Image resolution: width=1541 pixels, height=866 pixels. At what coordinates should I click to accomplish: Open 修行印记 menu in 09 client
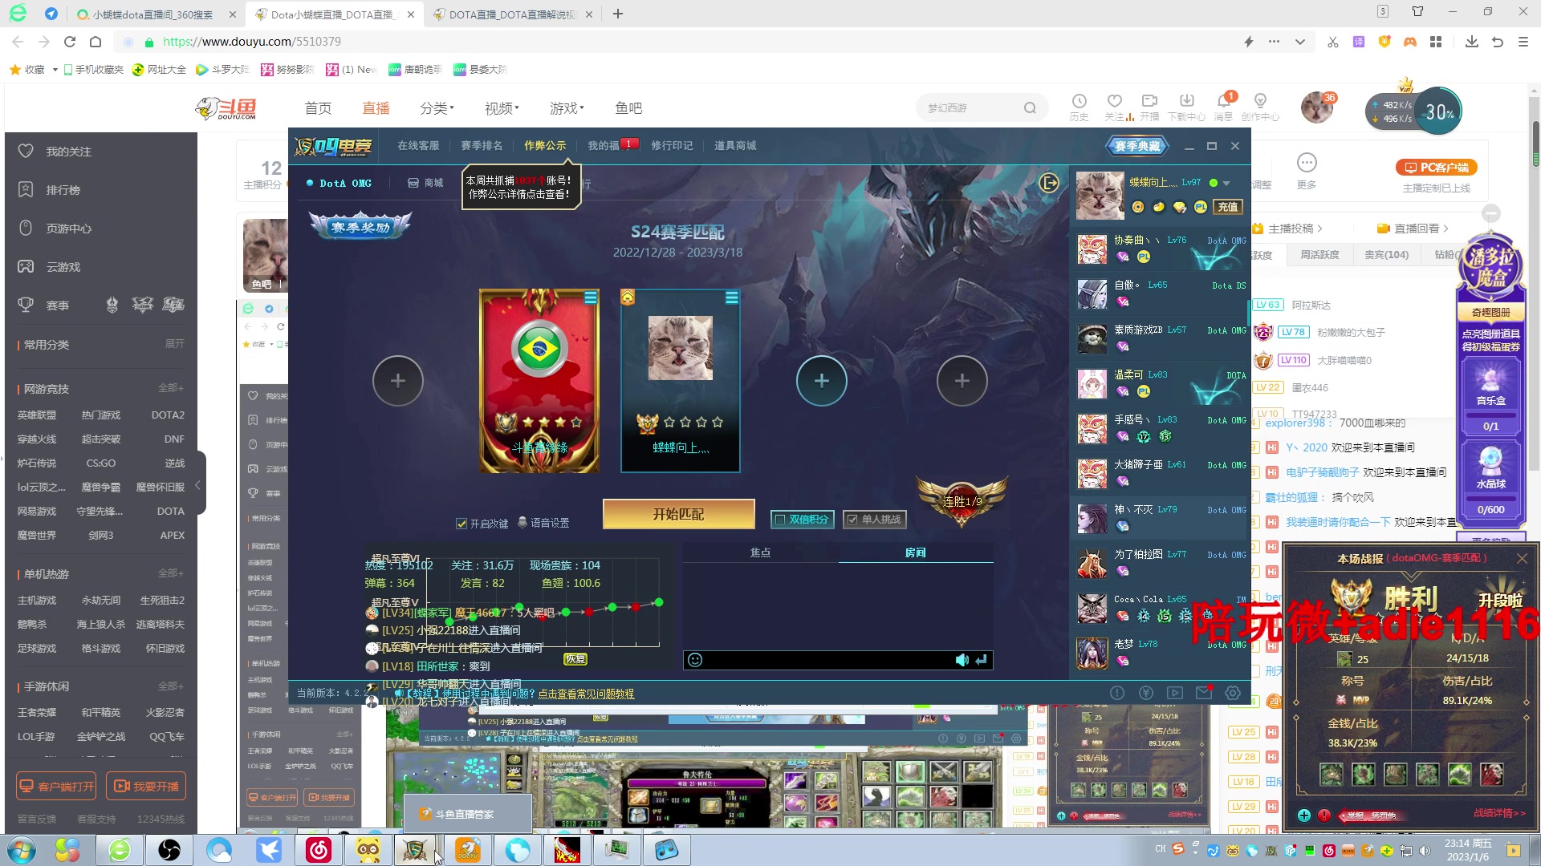coord(672,146)
